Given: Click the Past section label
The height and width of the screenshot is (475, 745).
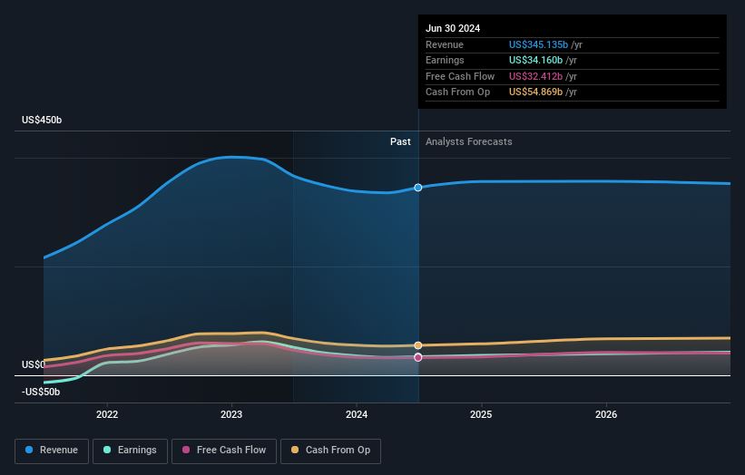Looking at the screenshot, I should click(400, 141).
